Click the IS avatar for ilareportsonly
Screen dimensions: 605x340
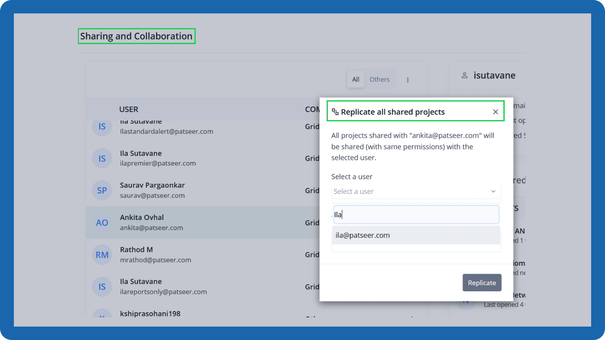coord(102,287)
